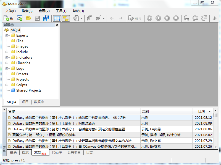The width and height of the screenshot is (221, 165).
Task: Select the Presets folder
Action: pyautogui.click(x=22, y=74)
